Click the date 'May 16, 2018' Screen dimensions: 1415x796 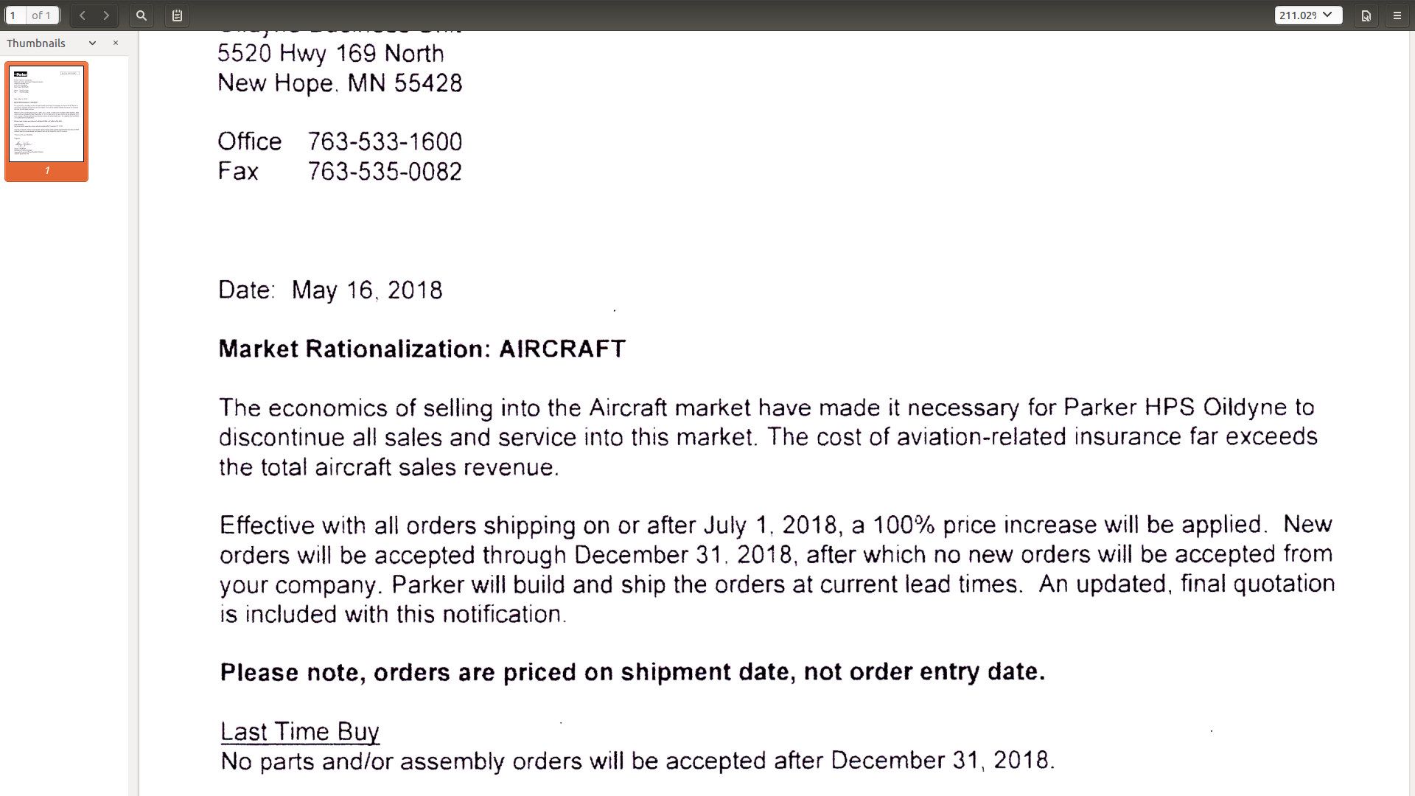click(367, 290)
